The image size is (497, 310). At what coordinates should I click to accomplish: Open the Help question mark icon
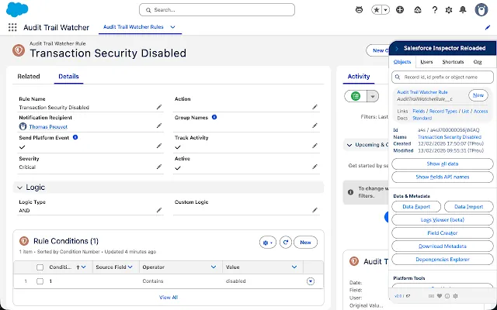(x=435, y=10)
